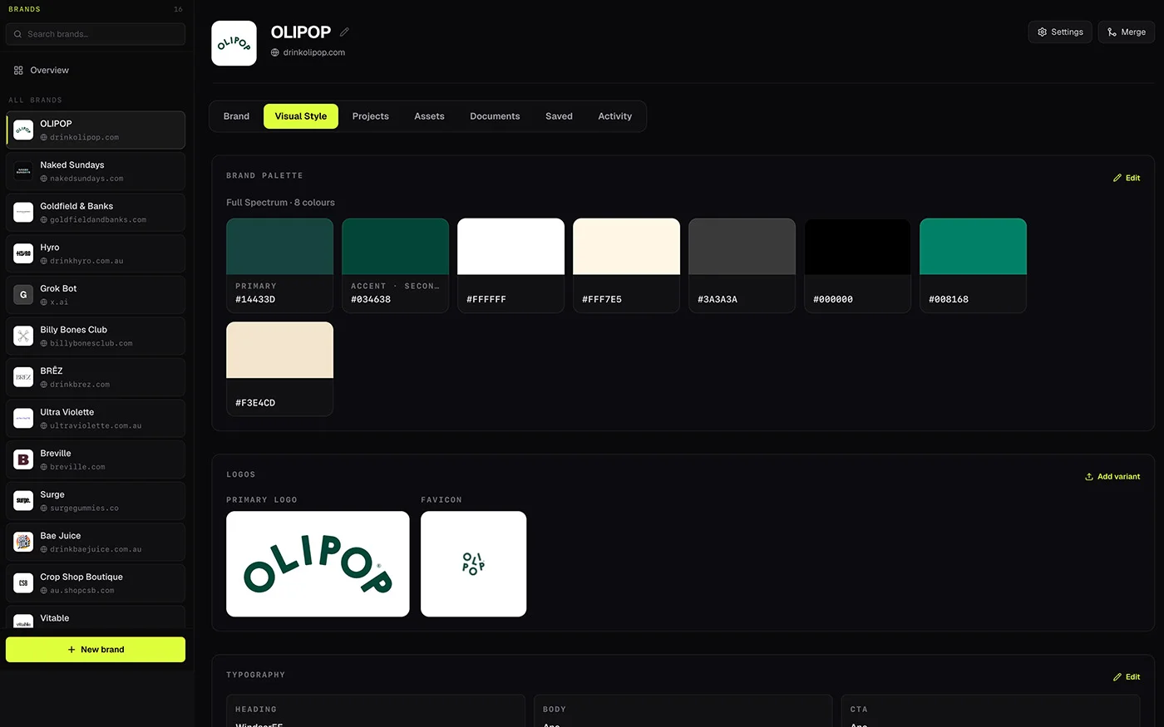Click the Goldfield & Banks brand logo icon

pyautogui.click(x=23, y=213)
